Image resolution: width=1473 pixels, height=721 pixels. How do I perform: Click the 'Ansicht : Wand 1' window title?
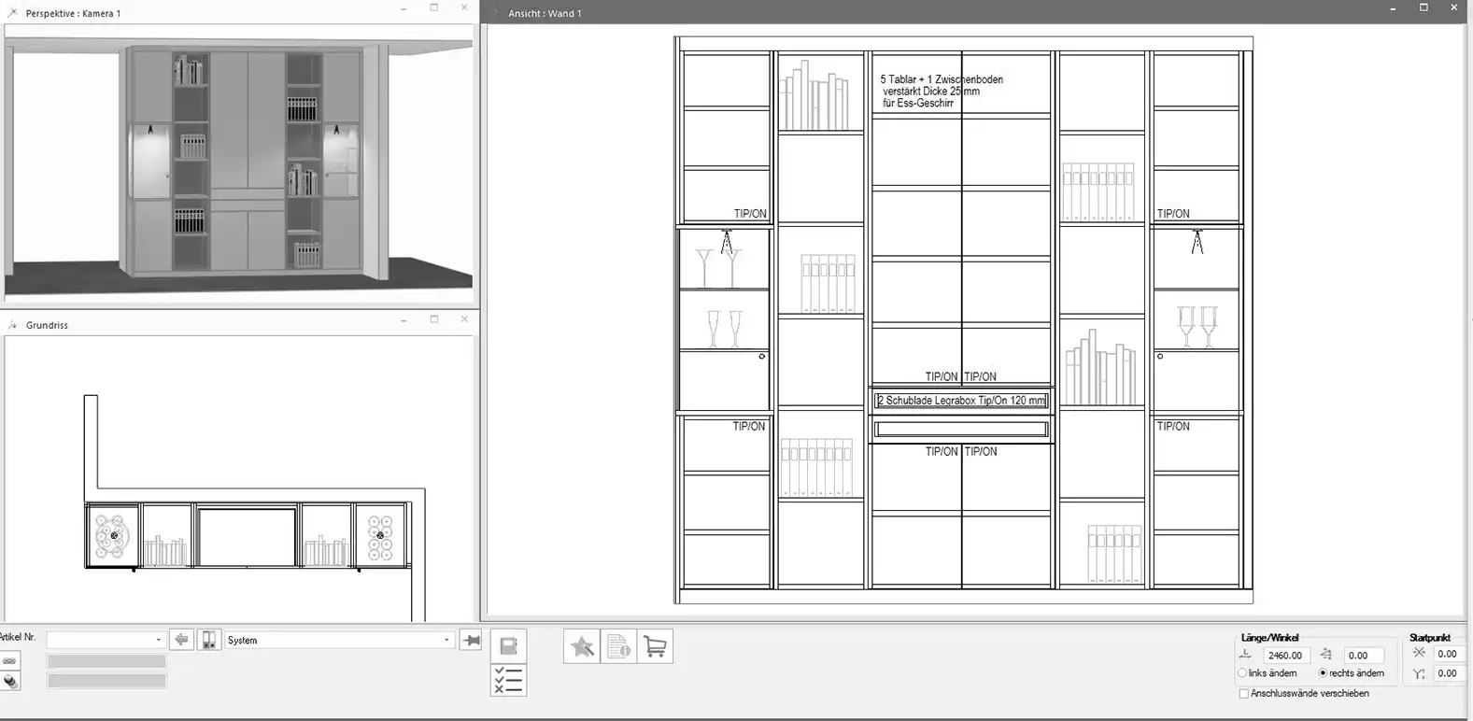pos(545,13)
